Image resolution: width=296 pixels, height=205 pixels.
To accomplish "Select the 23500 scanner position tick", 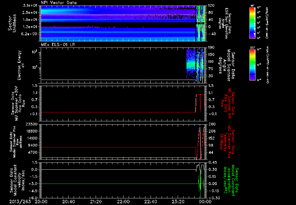I will point(31,124).
